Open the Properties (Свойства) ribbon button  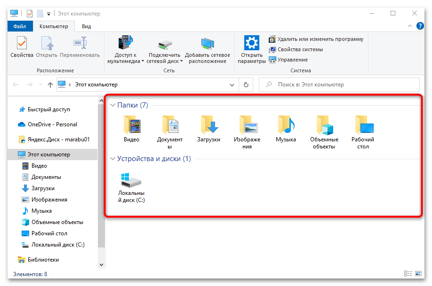tap(22, 47)
